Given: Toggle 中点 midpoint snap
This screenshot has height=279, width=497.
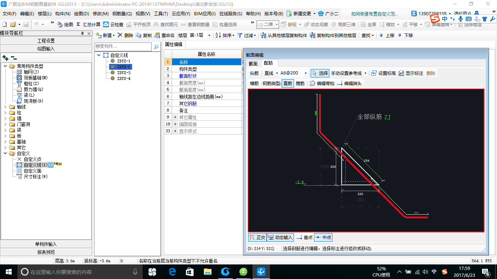Looking at the screenshot, I should click(x=323, y=237).
